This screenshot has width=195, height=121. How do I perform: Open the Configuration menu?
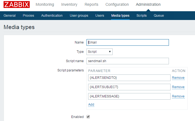[x=117, y=4]
